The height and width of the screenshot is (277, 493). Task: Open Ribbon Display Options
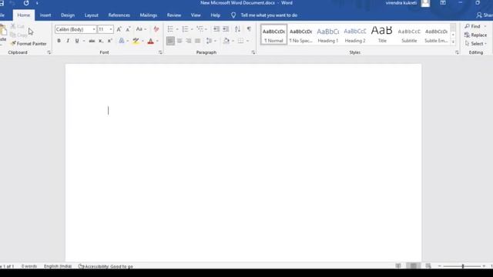click(443, 3)
